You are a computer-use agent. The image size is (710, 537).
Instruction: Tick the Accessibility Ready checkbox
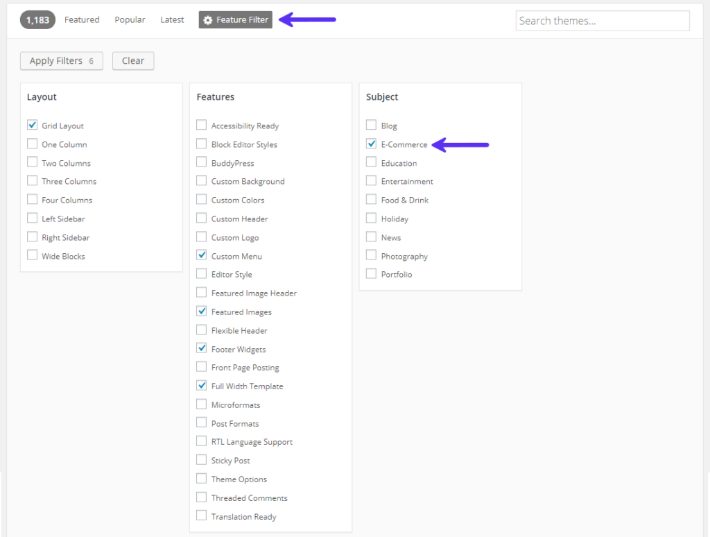click(x=202, y=126)
